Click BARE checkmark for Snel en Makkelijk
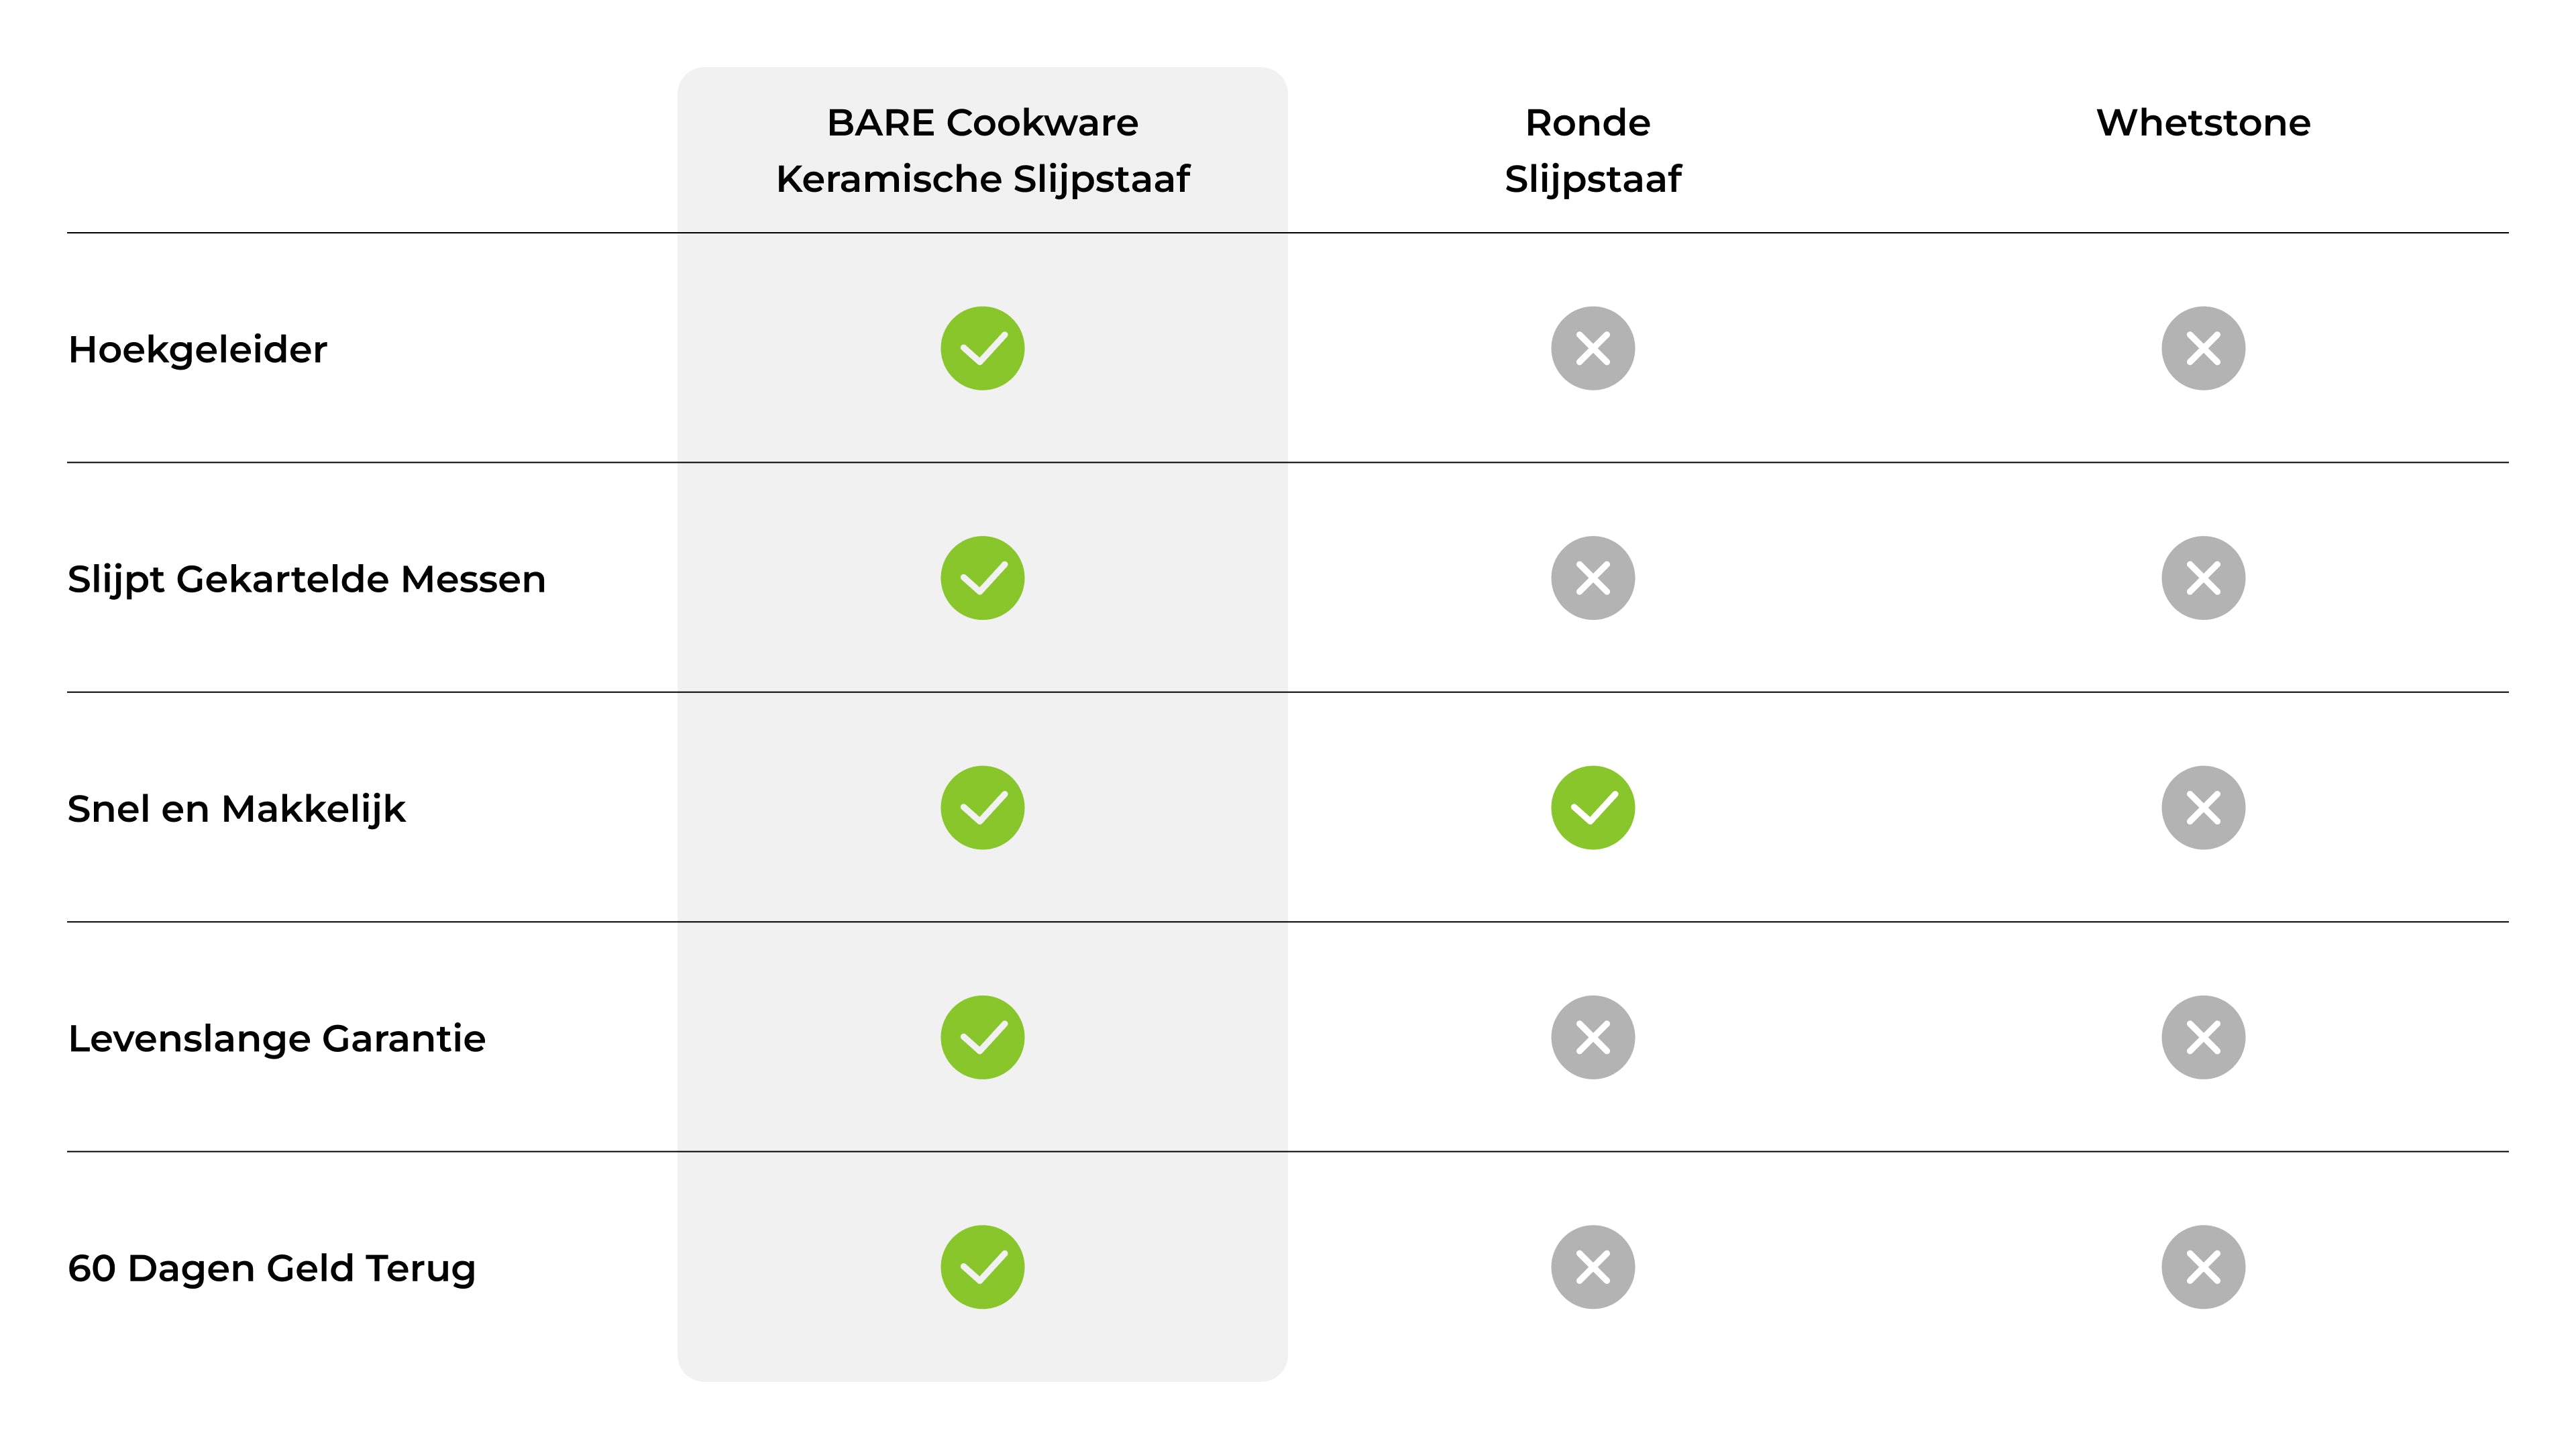The height and width of the screenshot is (1449, 2576). coord(982,808)
